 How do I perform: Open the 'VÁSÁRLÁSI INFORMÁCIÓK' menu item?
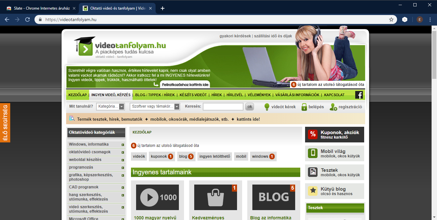point(297,95)
